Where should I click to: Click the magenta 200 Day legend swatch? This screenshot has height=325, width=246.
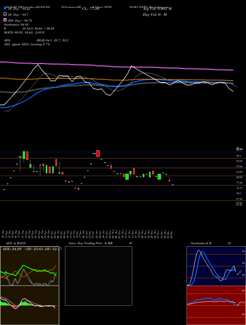coord(5,20)
